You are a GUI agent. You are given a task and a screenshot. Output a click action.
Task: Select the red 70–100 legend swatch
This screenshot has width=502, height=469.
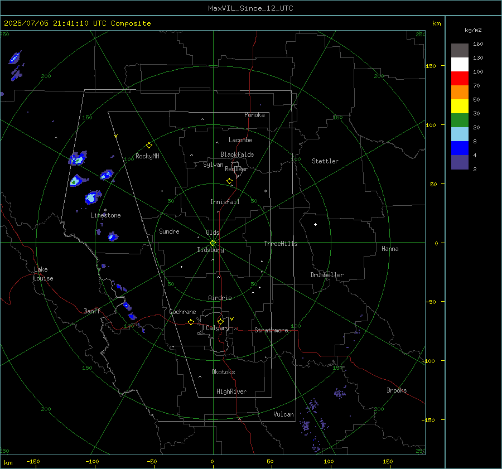point(460,79)
